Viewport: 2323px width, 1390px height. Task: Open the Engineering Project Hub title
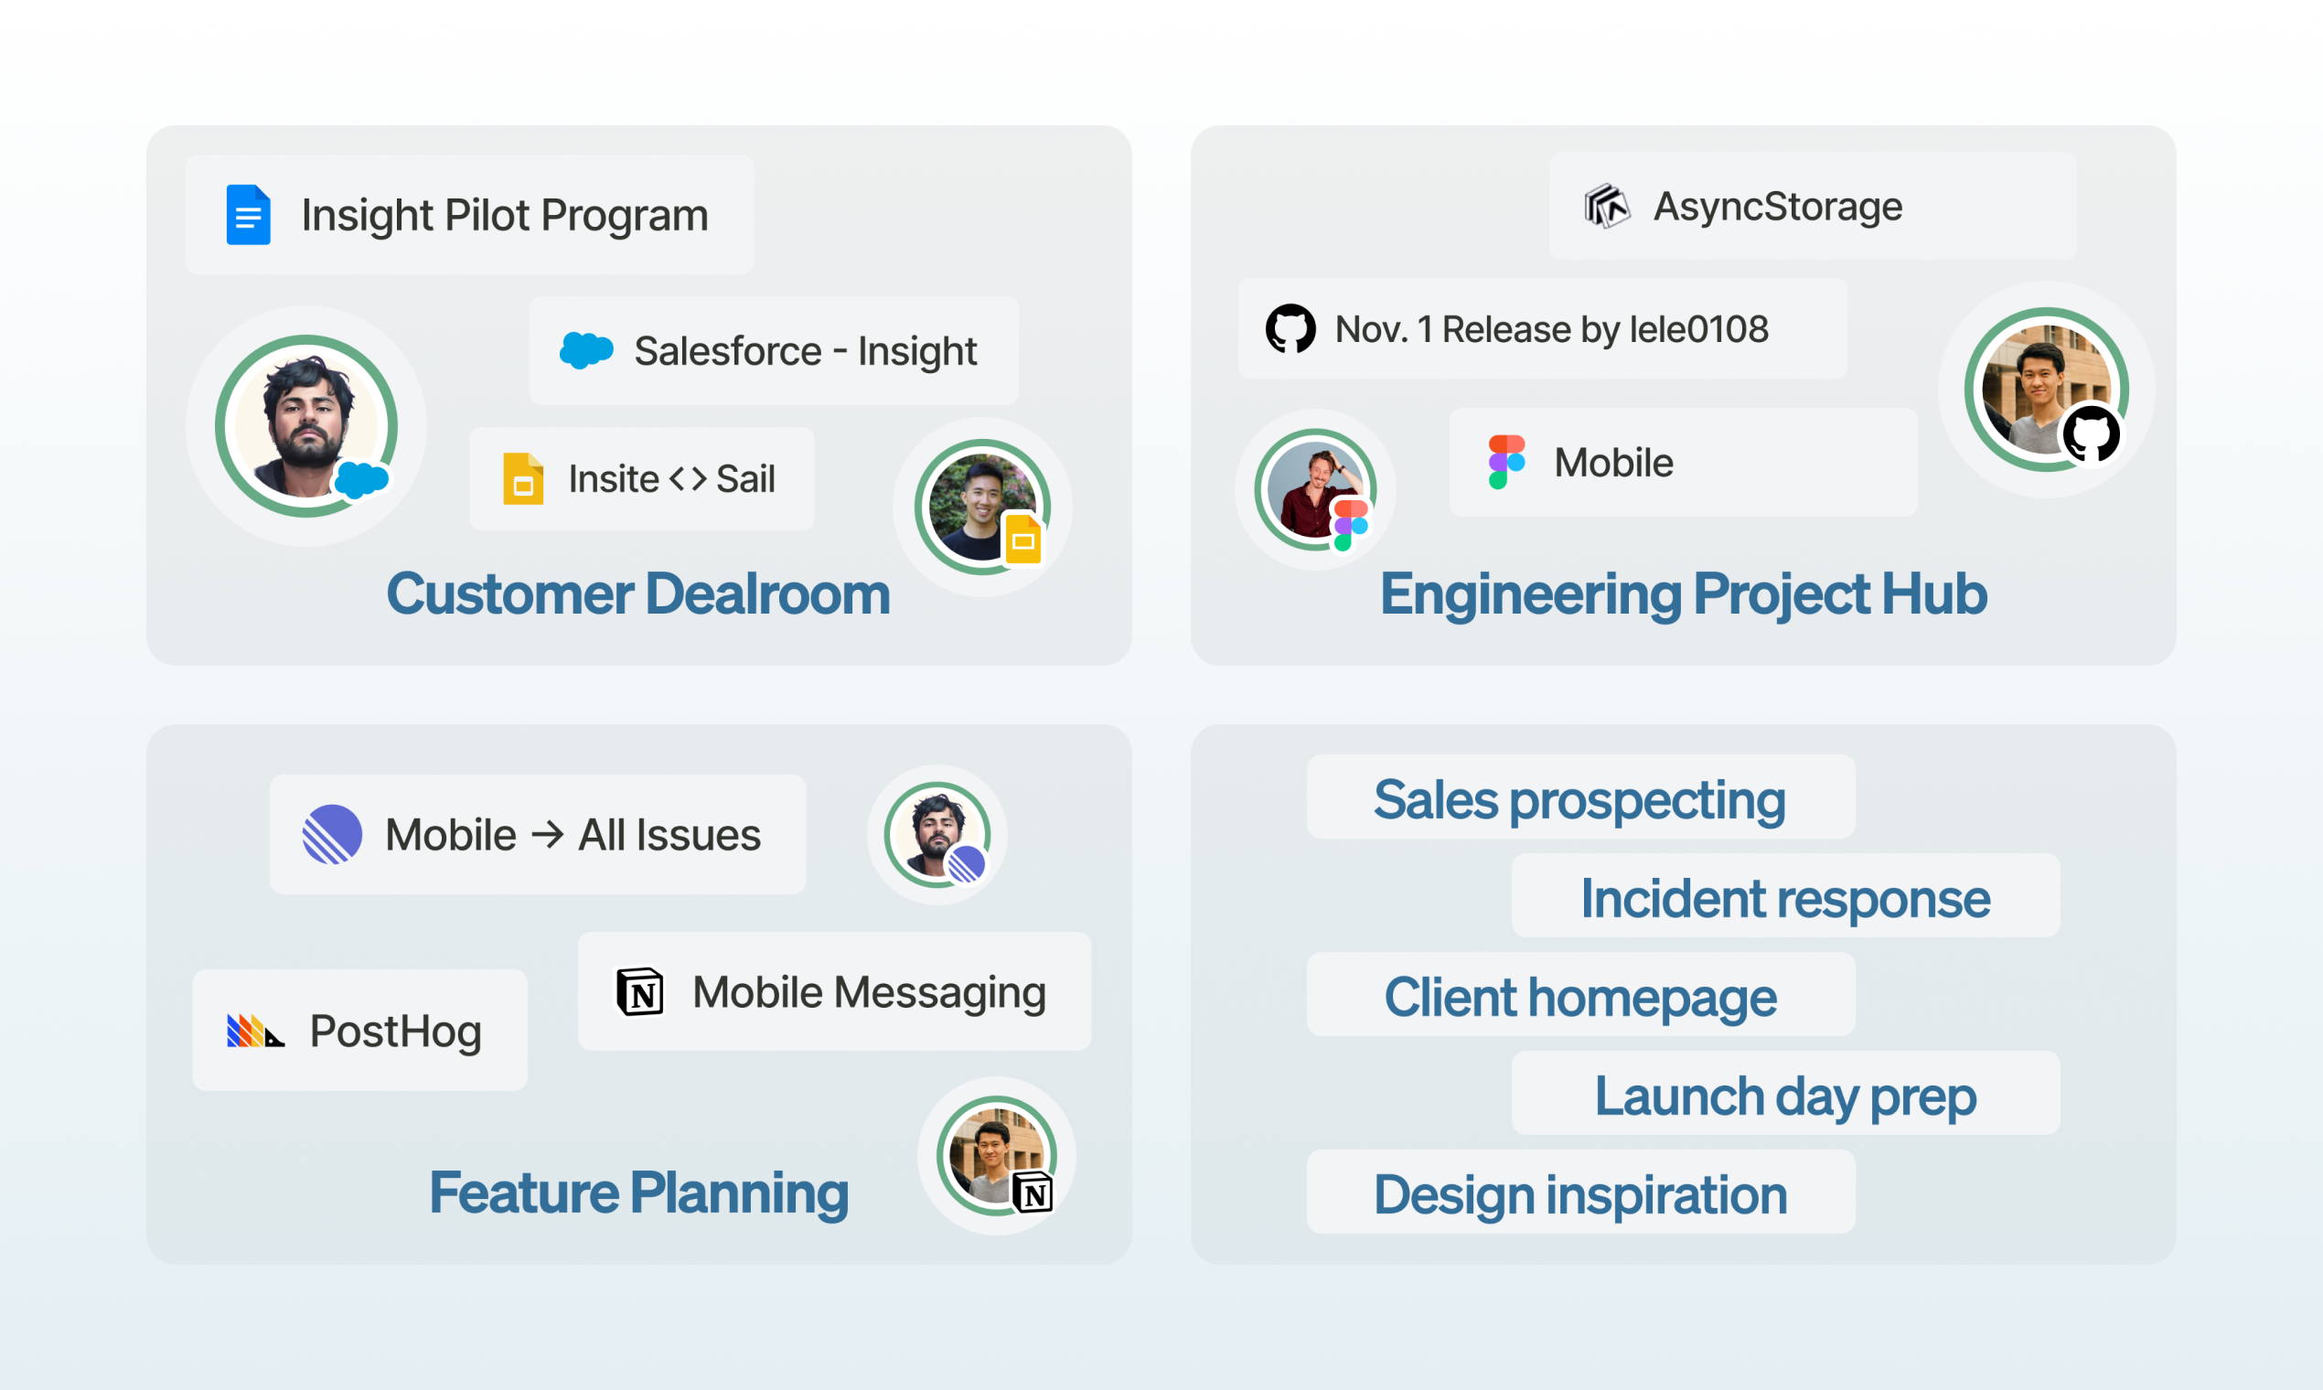pos(1682,593)
